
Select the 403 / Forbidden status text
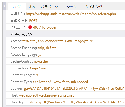tap(45, 27)
